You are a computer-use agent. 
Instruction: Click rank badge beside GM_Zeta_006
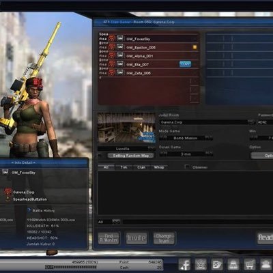[120, 72]
